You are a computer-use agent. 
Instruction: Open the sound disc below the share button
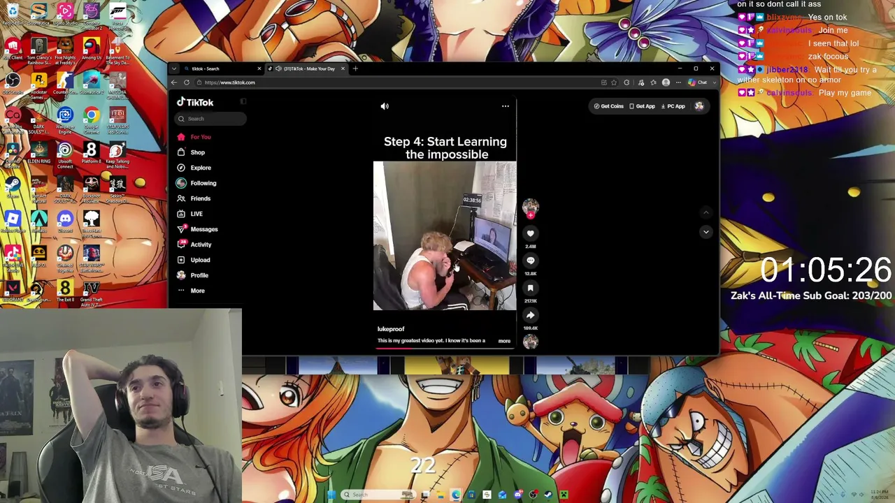[531, 341]
